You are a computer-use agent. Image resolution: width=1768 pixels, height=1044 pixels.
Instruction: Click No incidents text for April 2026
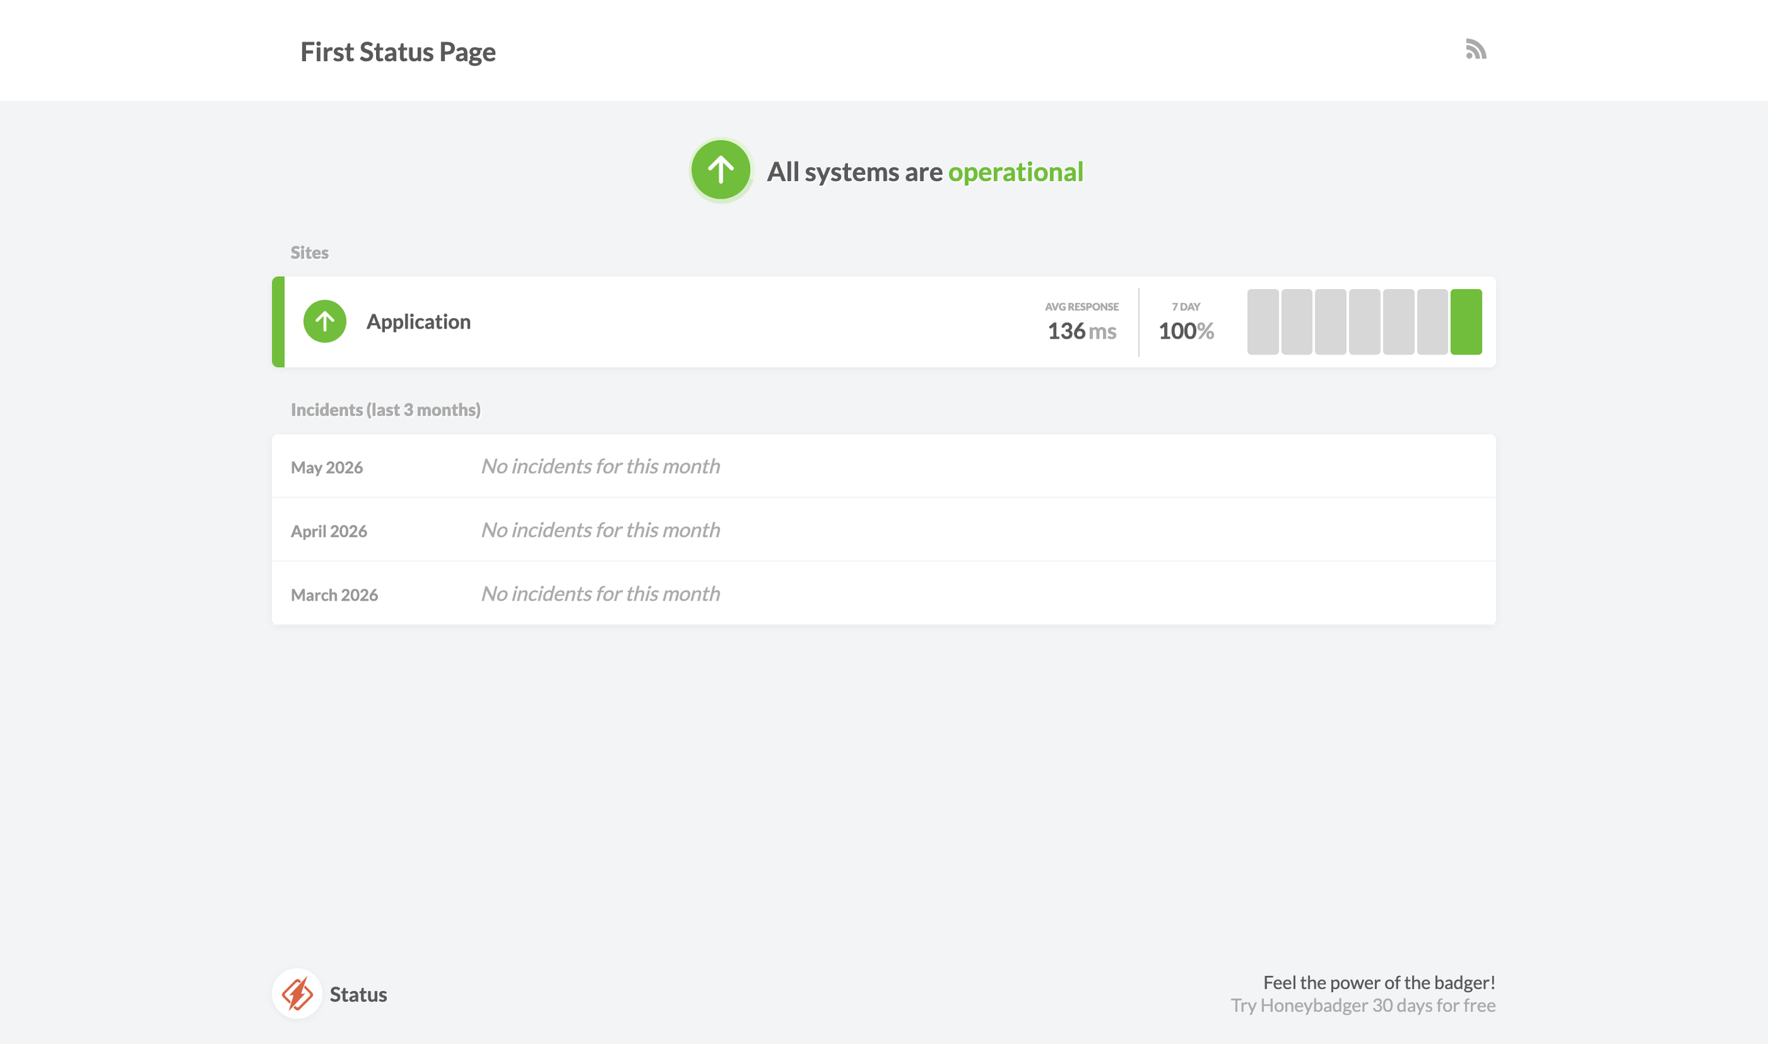(x=600, y=530)
